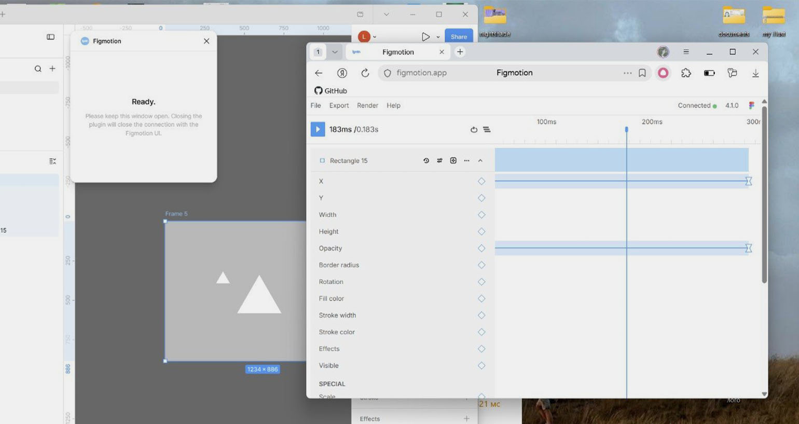The image size is (799, 424).
Task: Add an effect with the Effects plus icon
Action: 466,419
